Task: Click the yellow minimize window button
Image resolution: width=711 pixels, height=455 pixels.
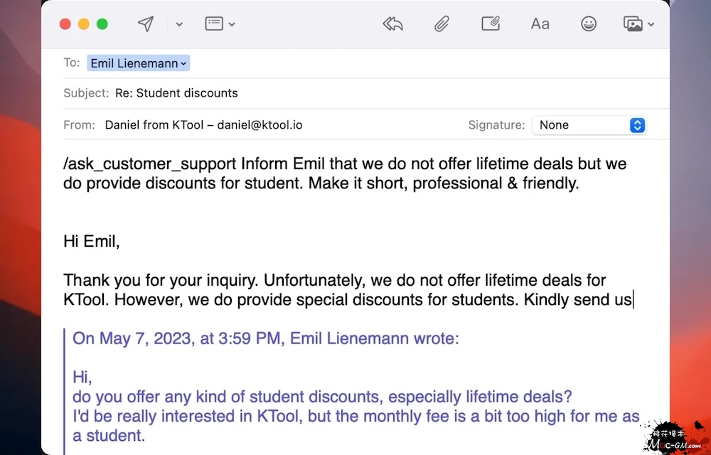Action: [x=84, y=24]
